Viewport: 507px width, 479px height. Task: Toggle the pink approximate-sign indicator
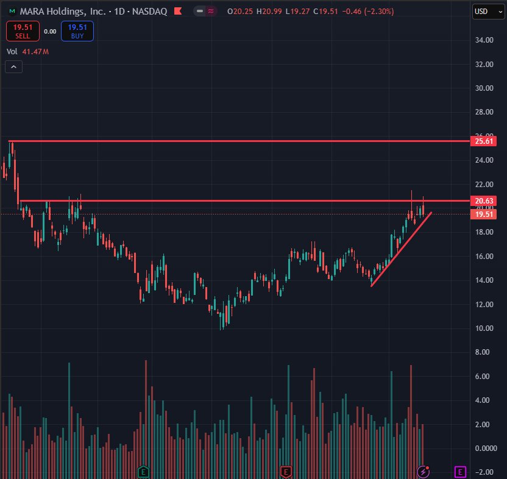pos(211,12)
